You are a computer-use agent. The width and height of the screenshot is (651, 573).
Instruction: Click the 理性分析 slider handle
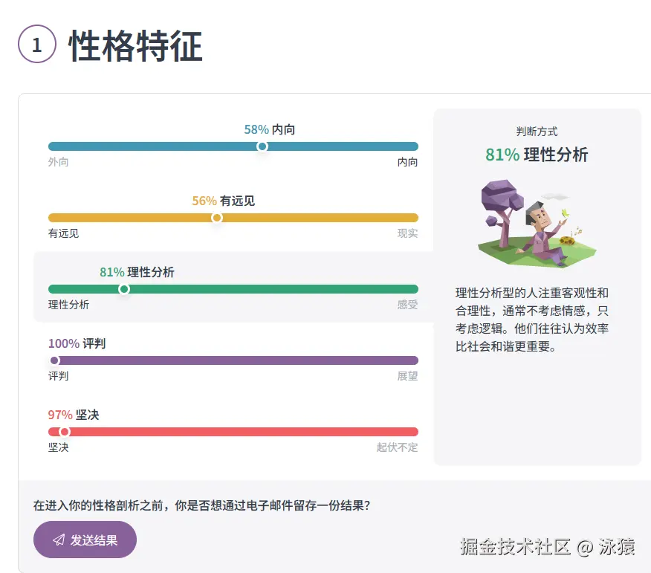(x=123, y=289)
